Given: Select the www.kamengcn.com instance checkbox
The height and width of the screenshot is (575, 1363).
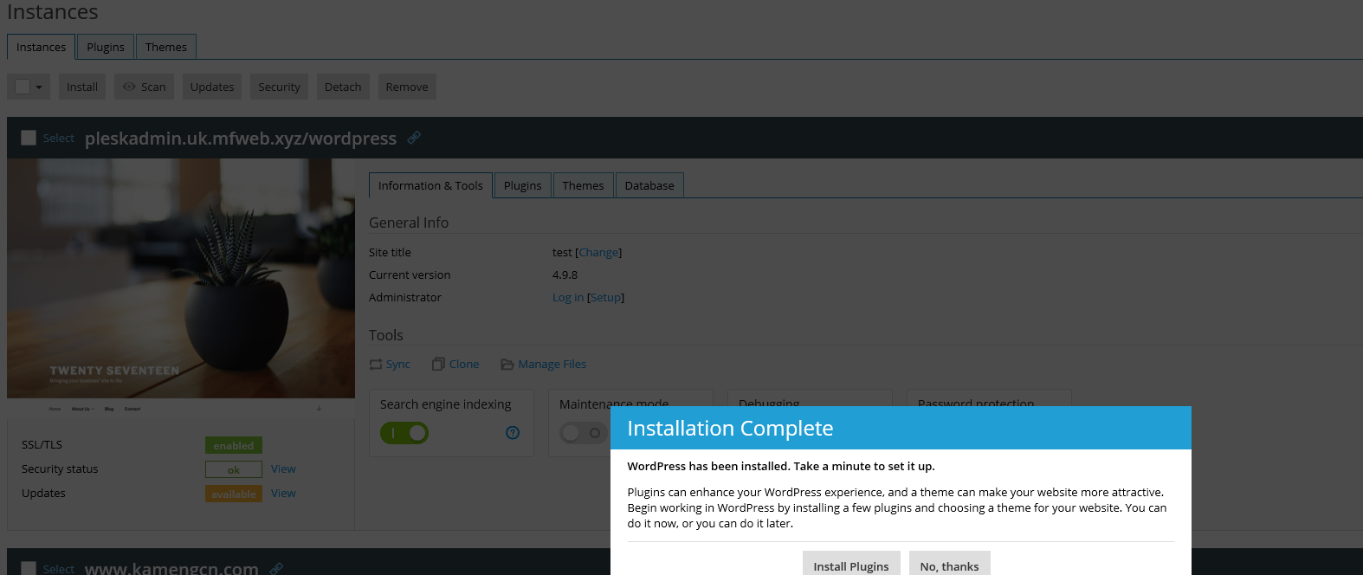Looking at the screenshot, I should tap(29, 568).
